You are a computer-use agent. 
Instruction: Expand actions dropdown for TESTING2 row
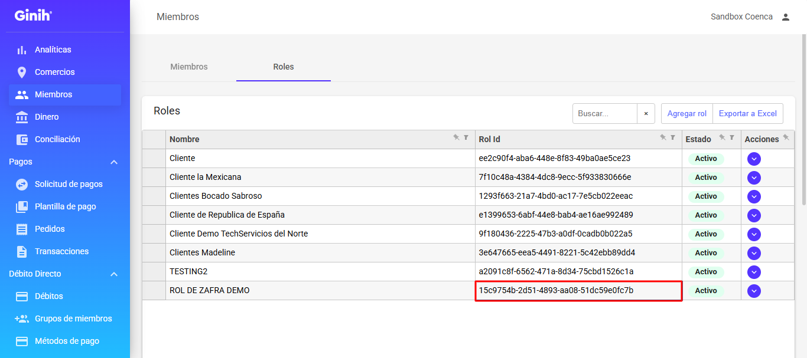tap(754, 272)
